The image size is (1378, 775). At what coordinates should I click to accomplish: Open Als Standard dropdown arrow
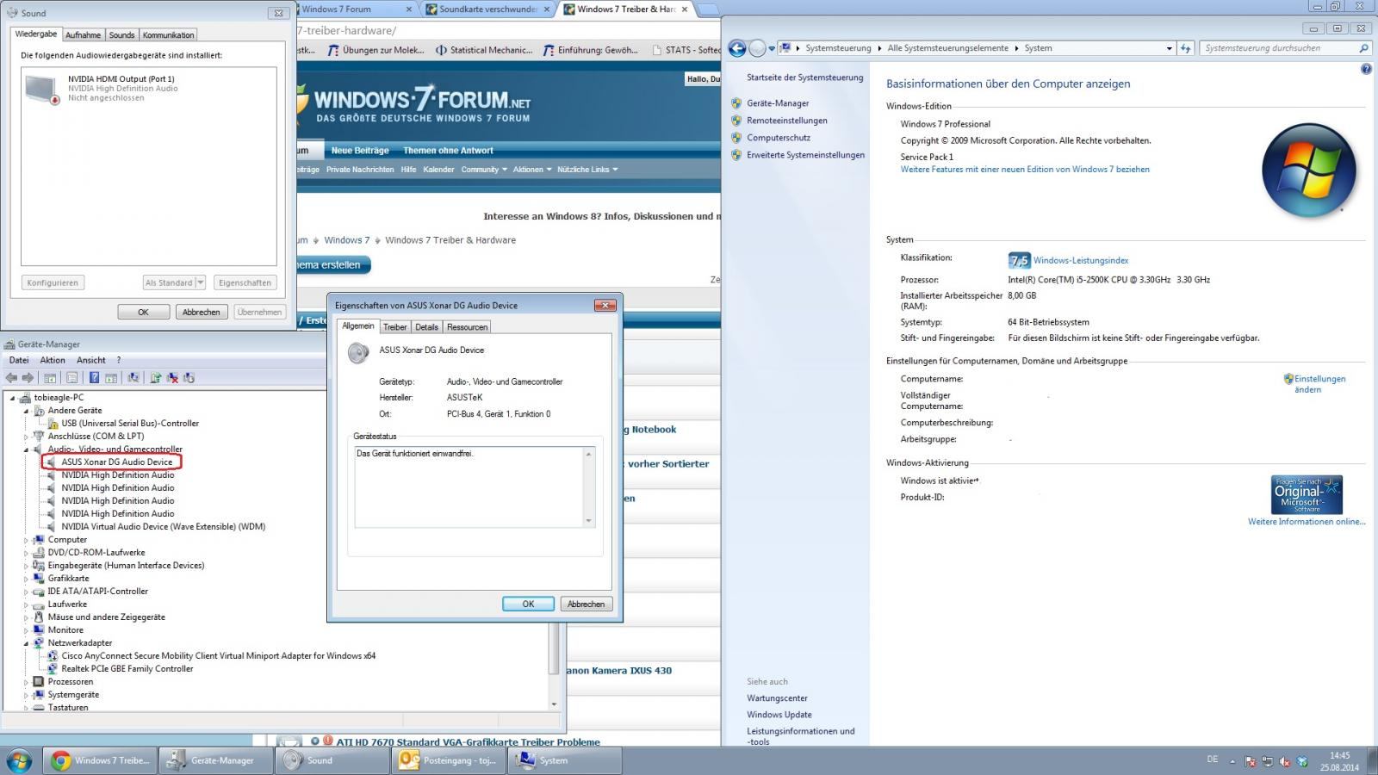(x=201, y=282)
